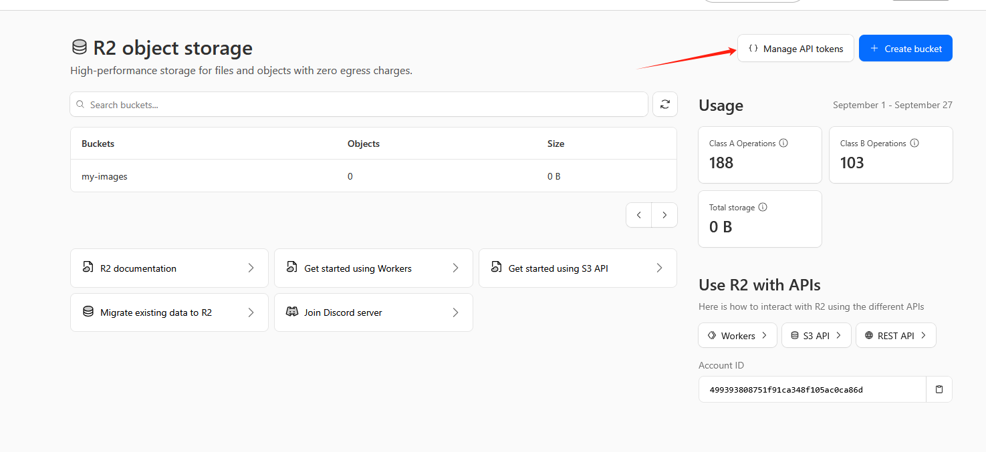Open Get started using S3 API
The image size is (986, 452).
point(578,268)
